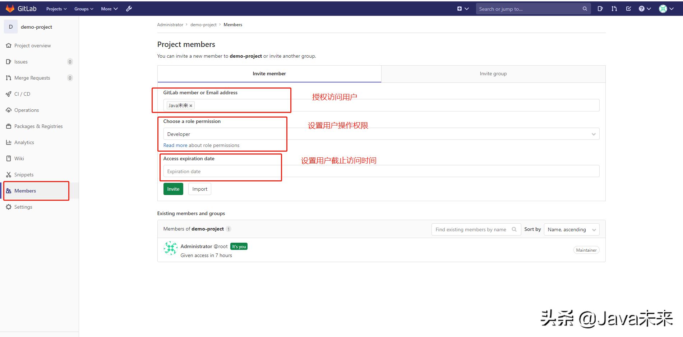Open Project overview in sidebar
The image size is (683, 337).
click(x=32, y=46)
